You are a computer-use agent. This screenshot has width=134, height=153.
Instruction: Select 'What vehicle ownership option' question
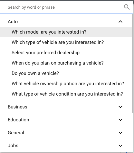coord(66,84)
